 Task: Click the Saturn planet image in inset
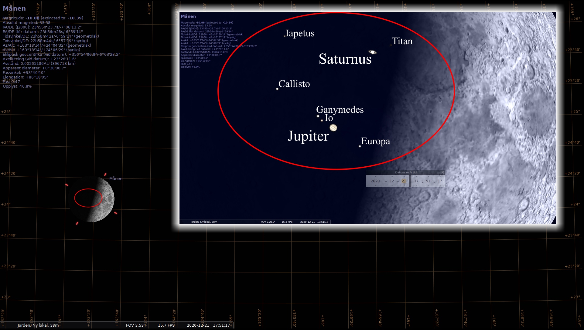pyautogui.click(x=372, y=52)
